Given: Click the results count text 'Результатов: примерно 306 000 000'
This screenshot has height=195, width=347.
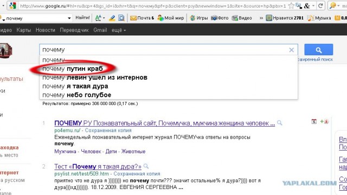Looking at the screenshot, I should click(79, 103).
